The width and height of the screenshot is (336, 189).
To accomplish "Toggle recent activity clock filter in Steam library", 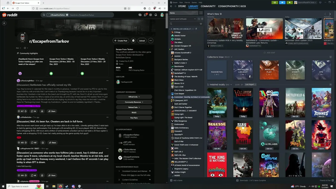I will coord(199,19).
